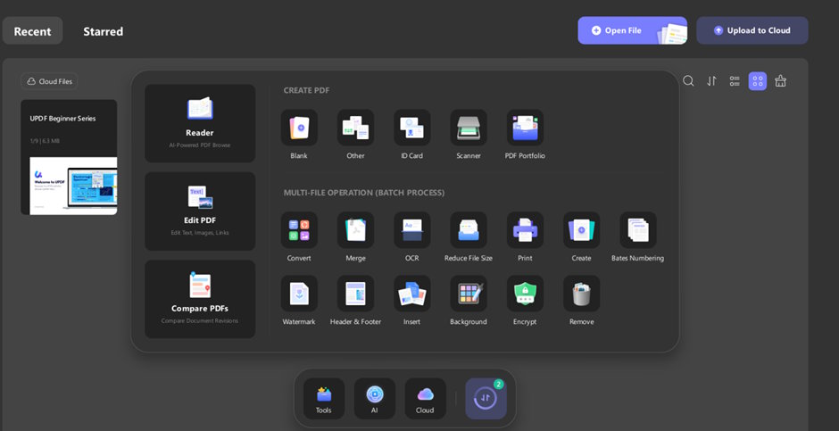The image size is (839, 431).
Task: Open the OCR batch tool
Action: pos(411,230)
